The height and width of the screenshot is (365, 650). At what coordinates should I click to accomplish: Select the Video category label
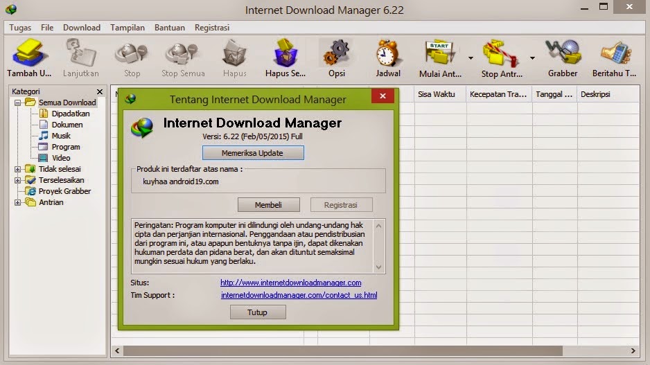(x=61, y=158)
